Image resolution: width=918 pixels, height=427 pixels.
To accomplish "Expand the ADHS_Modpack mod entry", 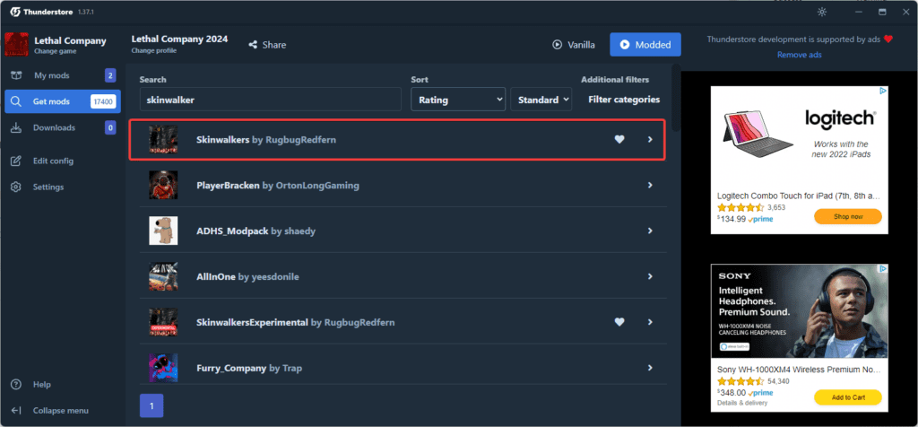I will (x=649, y=231).
